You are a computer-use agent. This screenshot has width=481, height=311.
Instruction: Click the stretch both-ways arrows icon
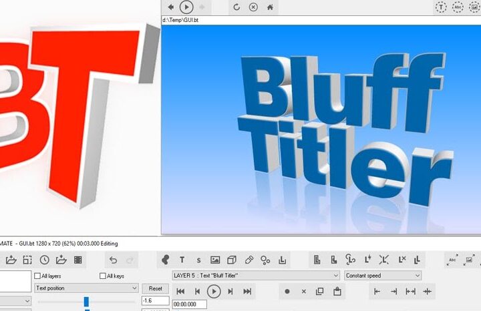click(x=410, y=292)
